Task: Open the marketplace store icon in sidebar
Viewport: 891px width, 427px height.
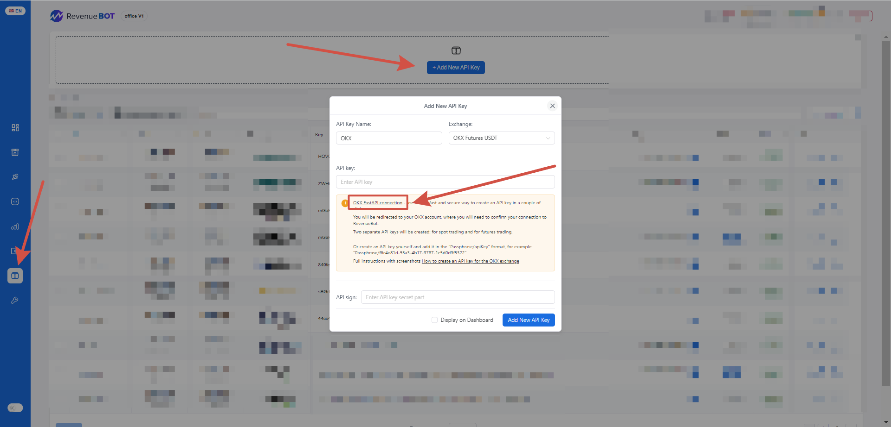Action: [15, 152]
